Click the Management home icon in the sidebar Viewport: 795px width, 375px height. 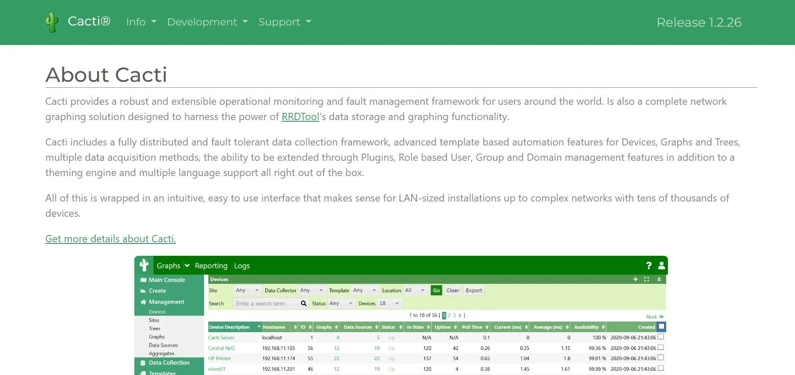[143, 302]
